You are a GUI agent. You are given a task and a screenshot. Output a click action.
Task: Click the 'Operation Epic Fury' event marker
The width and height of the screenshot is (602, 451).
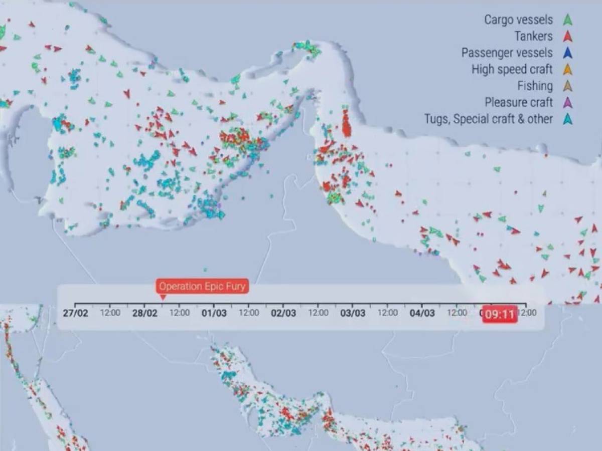(202, 287)
